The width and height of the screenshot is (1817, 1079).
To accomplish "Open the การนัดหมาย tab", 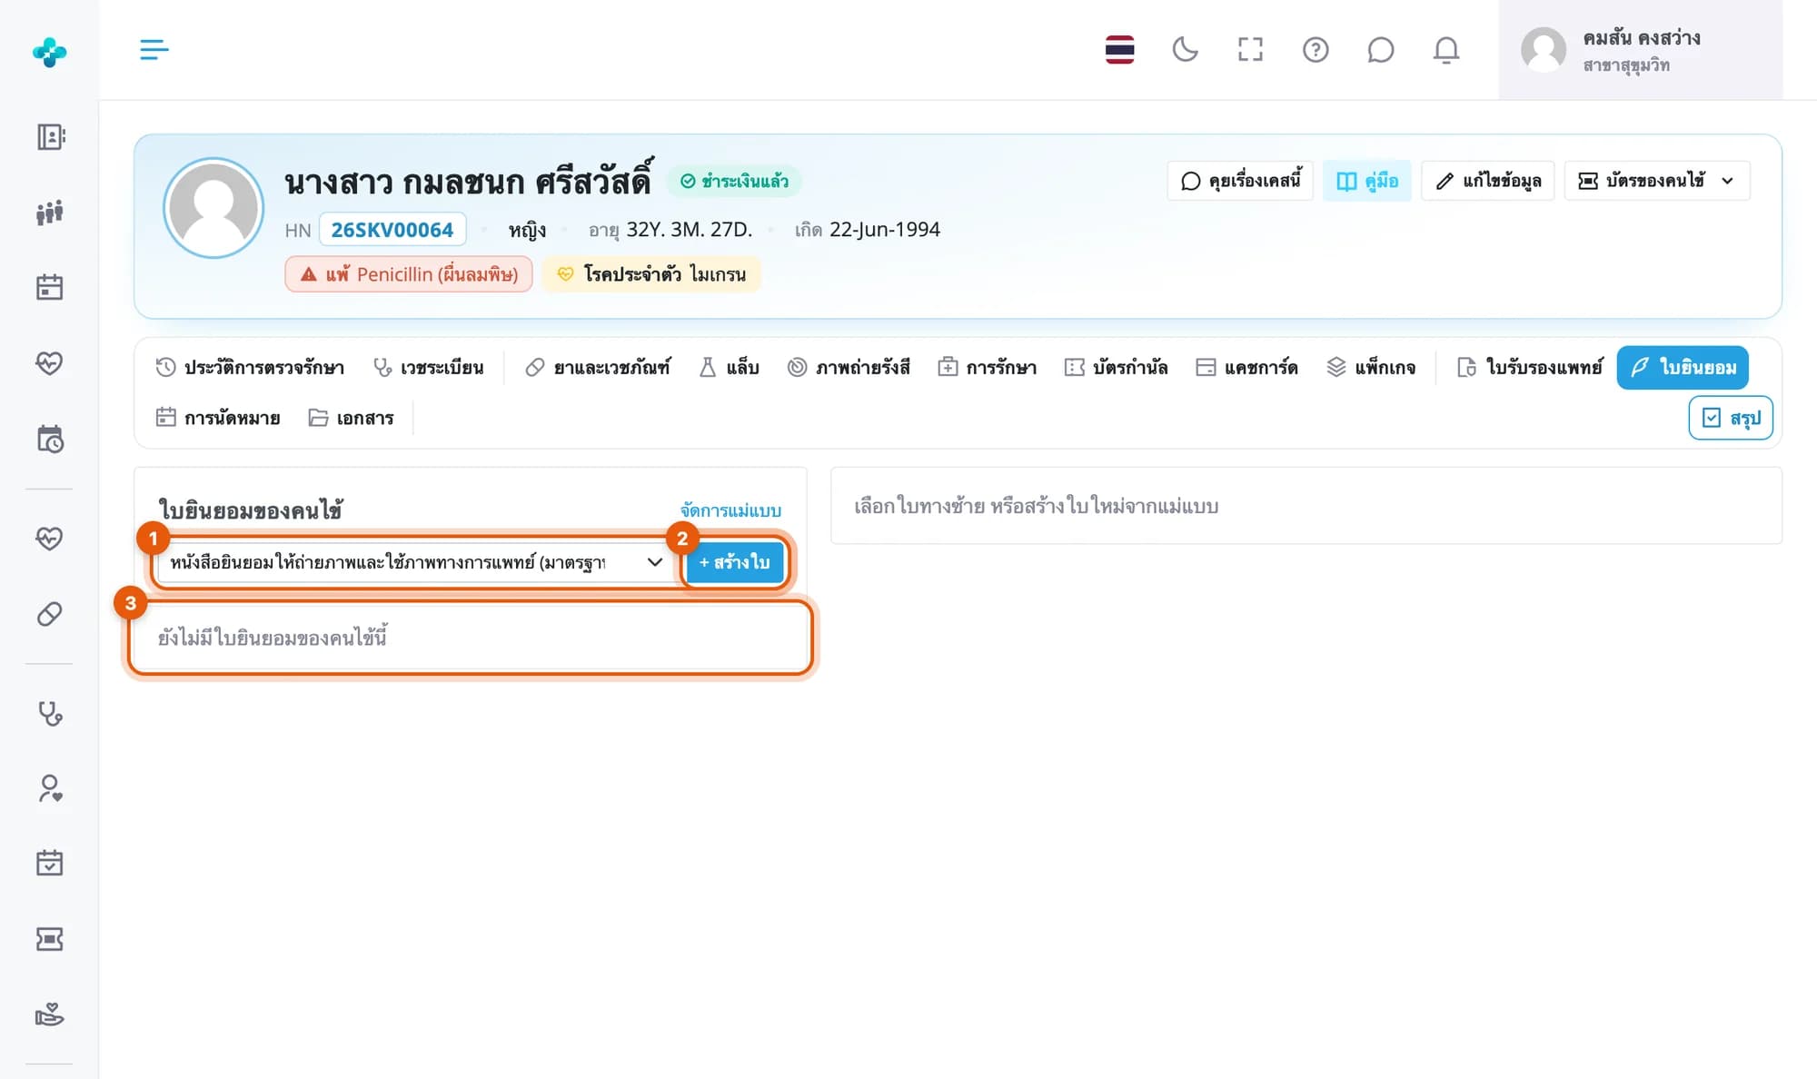I will 218,418.
